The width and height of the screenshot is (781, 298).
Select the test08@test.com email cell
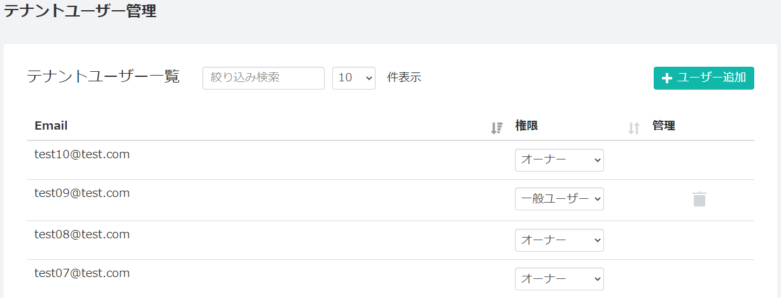(x=82, y=234)
